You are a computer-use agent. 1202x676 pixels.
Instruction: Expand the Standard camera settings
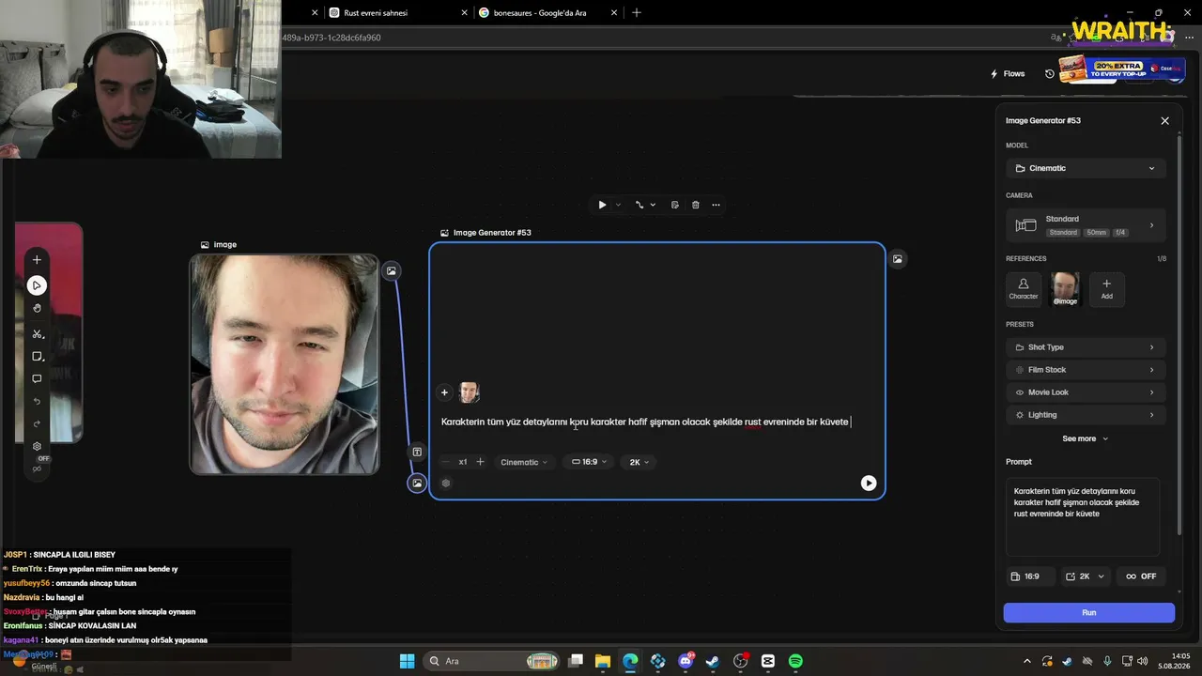click(1086, 225)
